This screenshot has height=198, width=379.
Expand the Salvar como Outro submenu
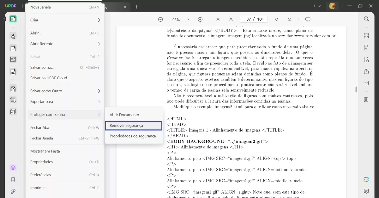click(x=65, y=91)
